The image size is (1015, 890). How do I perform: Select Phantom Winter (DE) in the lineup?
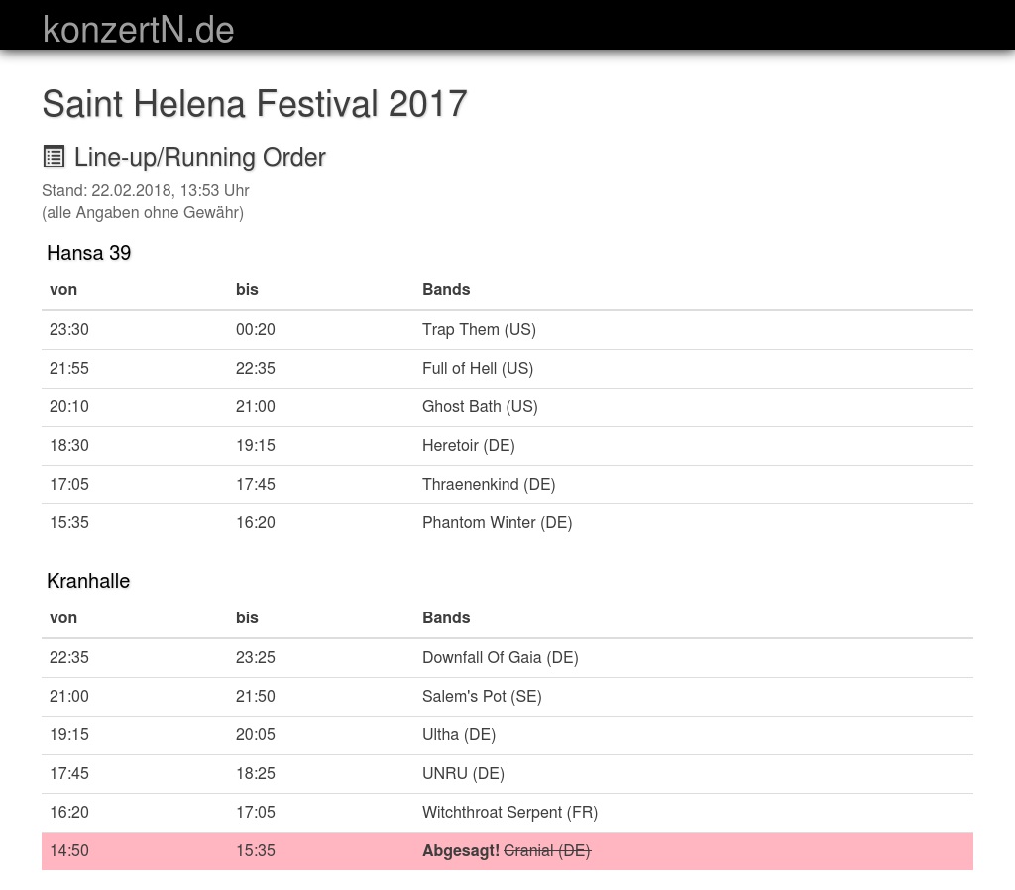pos(497,522)
